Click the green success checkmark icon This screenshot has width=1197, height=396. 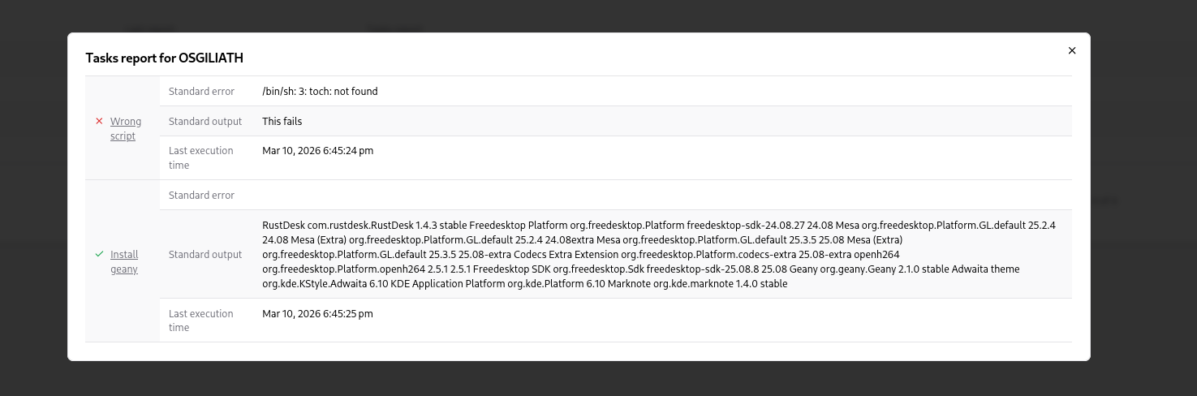pos(99,254)
